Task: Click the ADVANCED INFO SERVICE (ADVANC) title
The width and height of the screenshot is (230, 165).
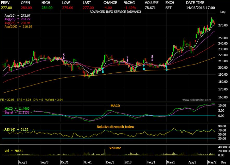Action: 115,12
